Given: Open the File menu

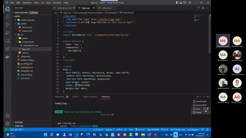Looking at the screenshot, I should click(x=12, y=3).
